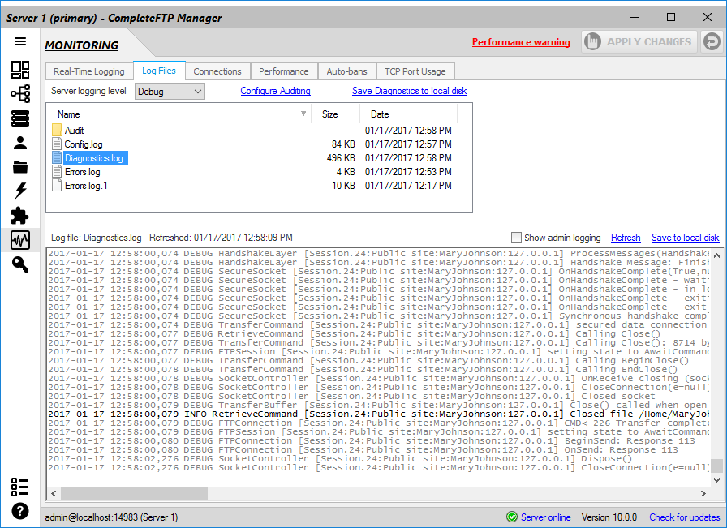
Task: Open the dashboard overview sidebar icon
Action: point(20,70)
